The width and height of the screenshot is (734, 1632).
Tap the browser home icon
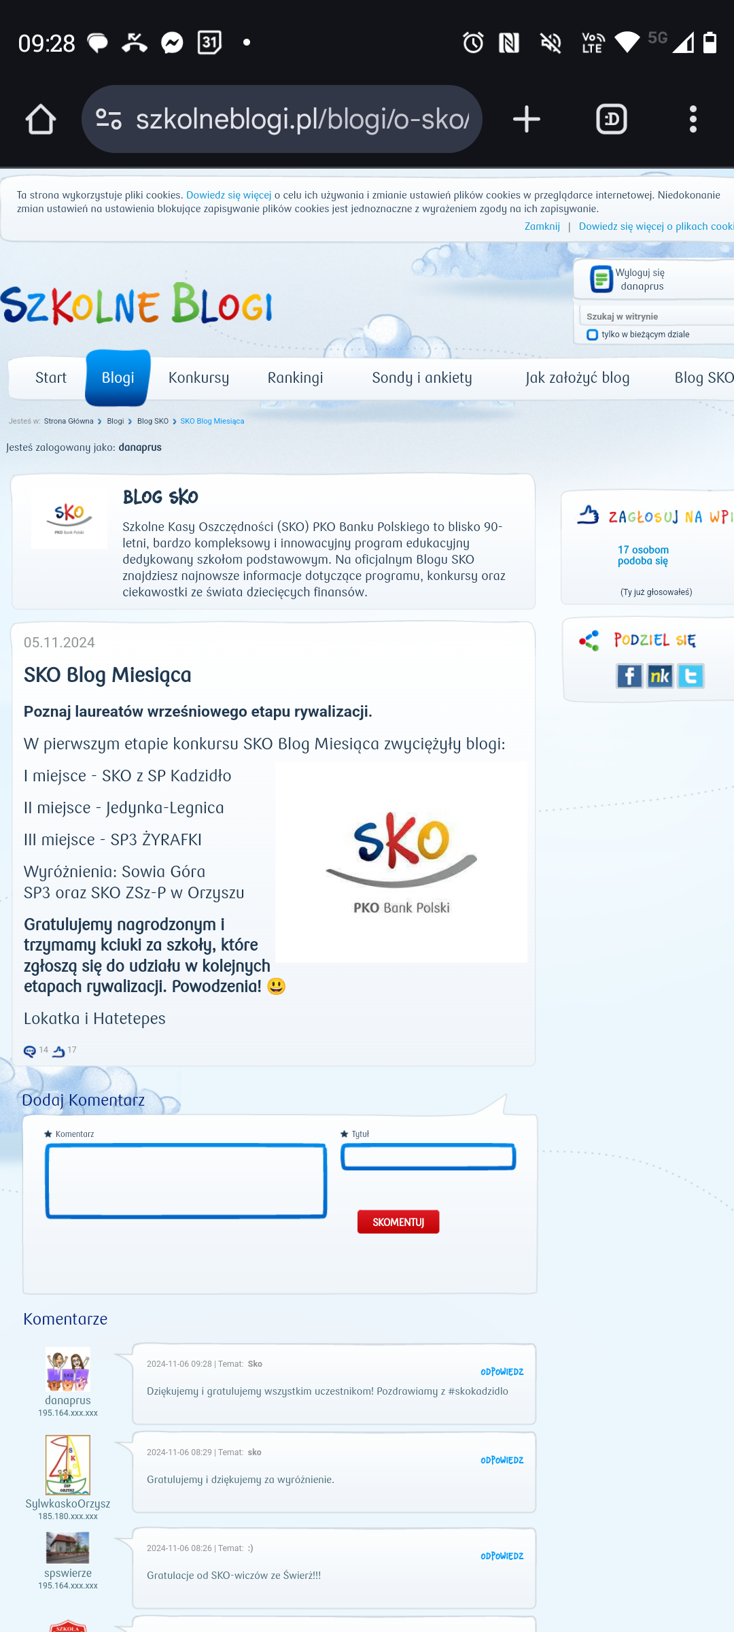pos(41,120)
